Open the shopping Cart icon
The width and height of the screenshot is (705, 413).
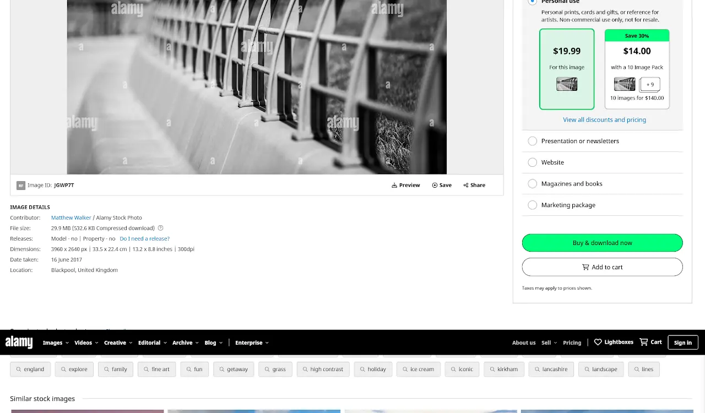pyautogui.click(x=643, y=342)
